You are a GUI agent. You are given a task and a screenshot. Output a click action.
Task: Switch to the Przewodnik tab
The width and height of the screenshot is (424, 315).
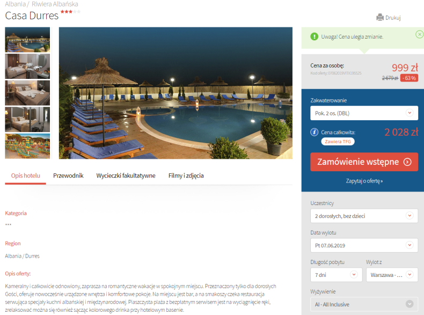pos(68,176)
